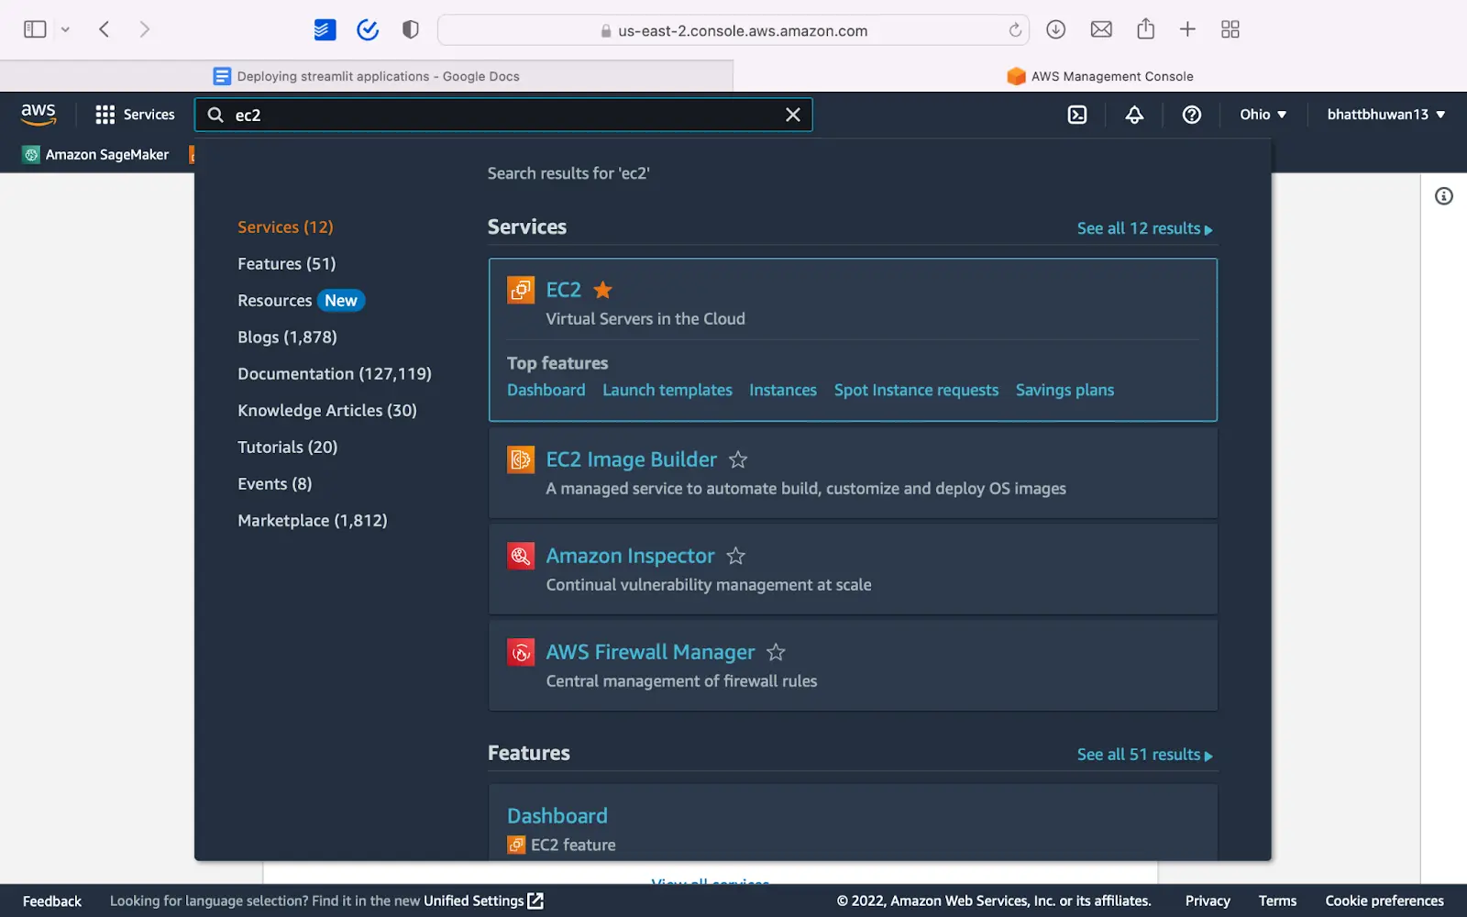The width and height of the screenshot is (1467, 917).
Task: Open the help question mark menu
Action: [1191, 115]
